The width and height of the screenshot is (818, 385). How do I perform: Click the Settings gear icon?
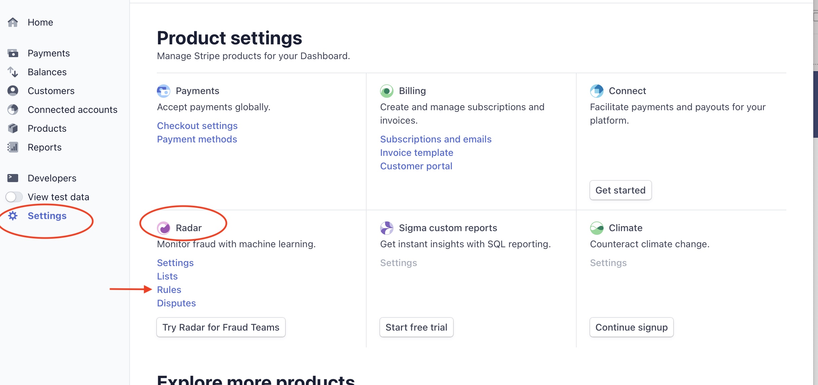[x=13, y=216]
